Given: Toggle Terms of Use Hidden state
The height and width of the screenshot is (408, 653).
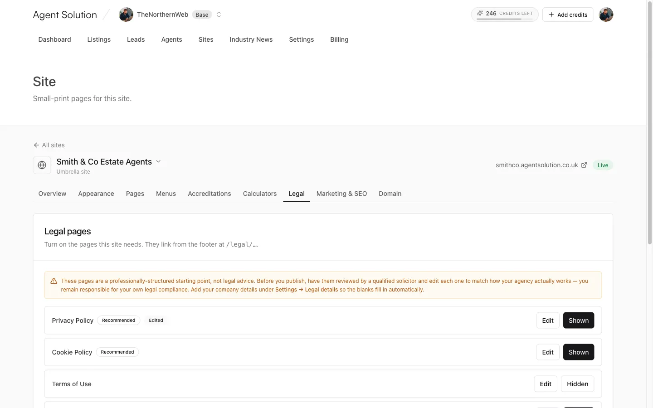Looking at the screenshot, I should click(x=578, y=384).
